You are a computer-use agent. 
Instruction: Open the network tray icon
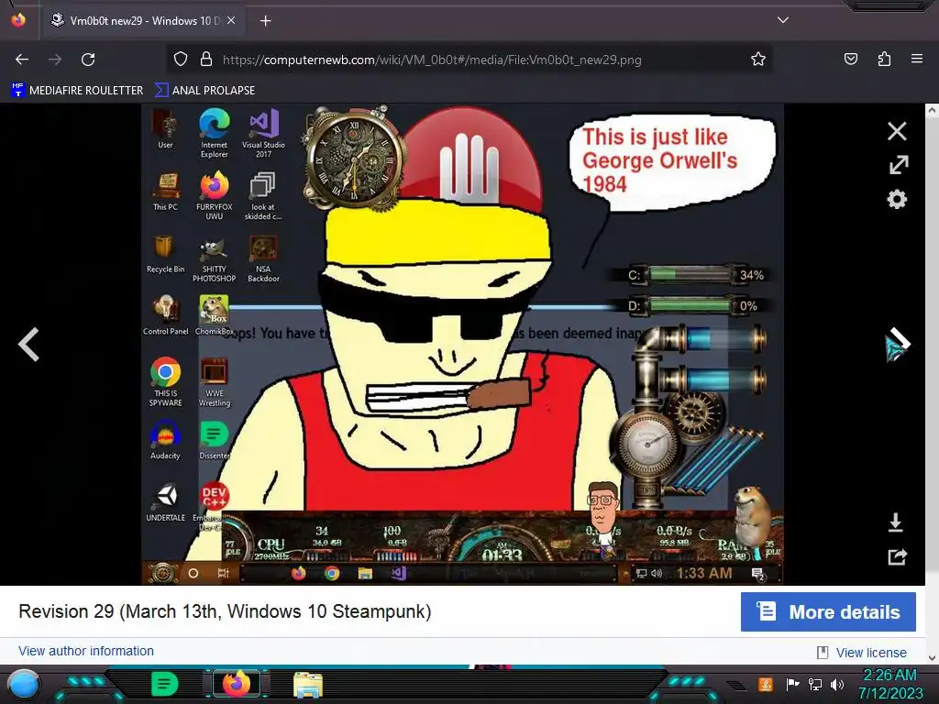point(814,684)
